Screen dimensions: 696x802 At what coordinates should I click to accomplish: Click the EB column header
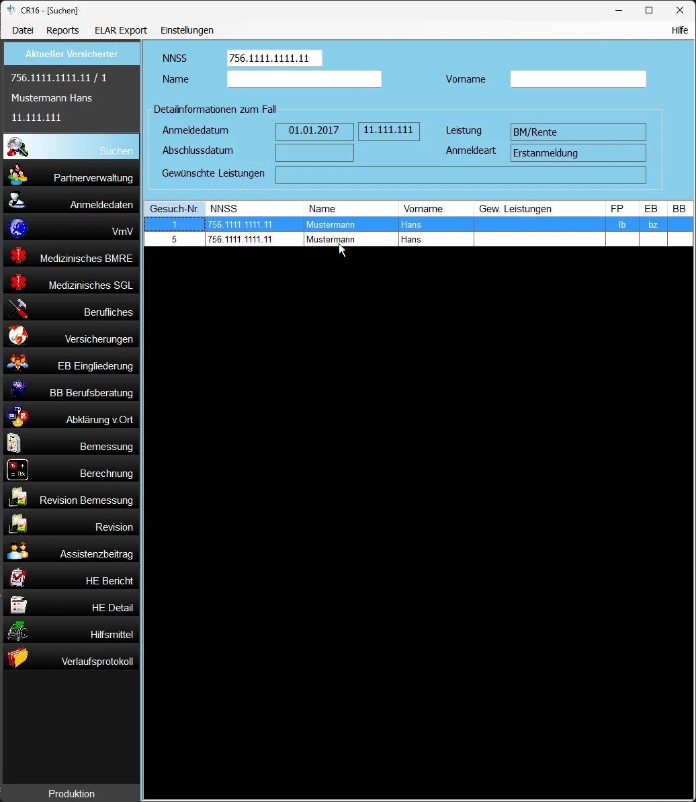[653, 209]
